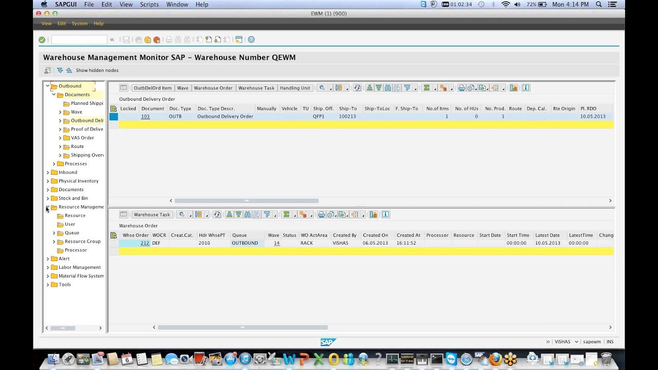The width and height of the screenshot is (658, 370).
Task: Click the green Enter checkmark icon
Action: pos(42,40)
